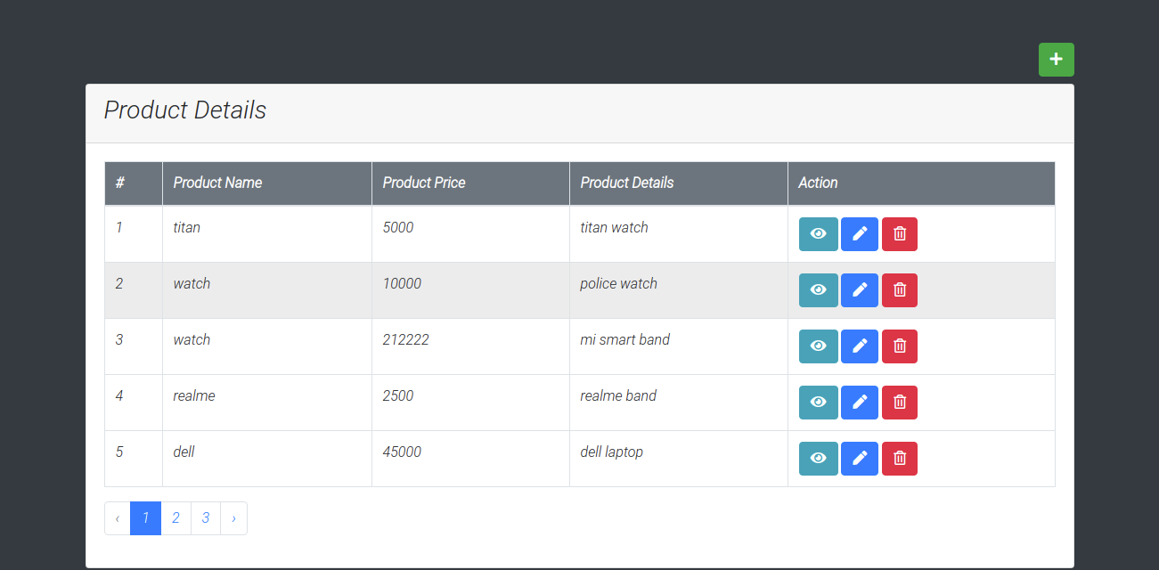Delete the titan product row

(899, 234)
